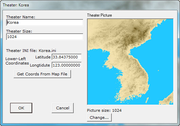
Task: Click the 'Theater: Korea' window title
Action: click(x=16, y=5)
